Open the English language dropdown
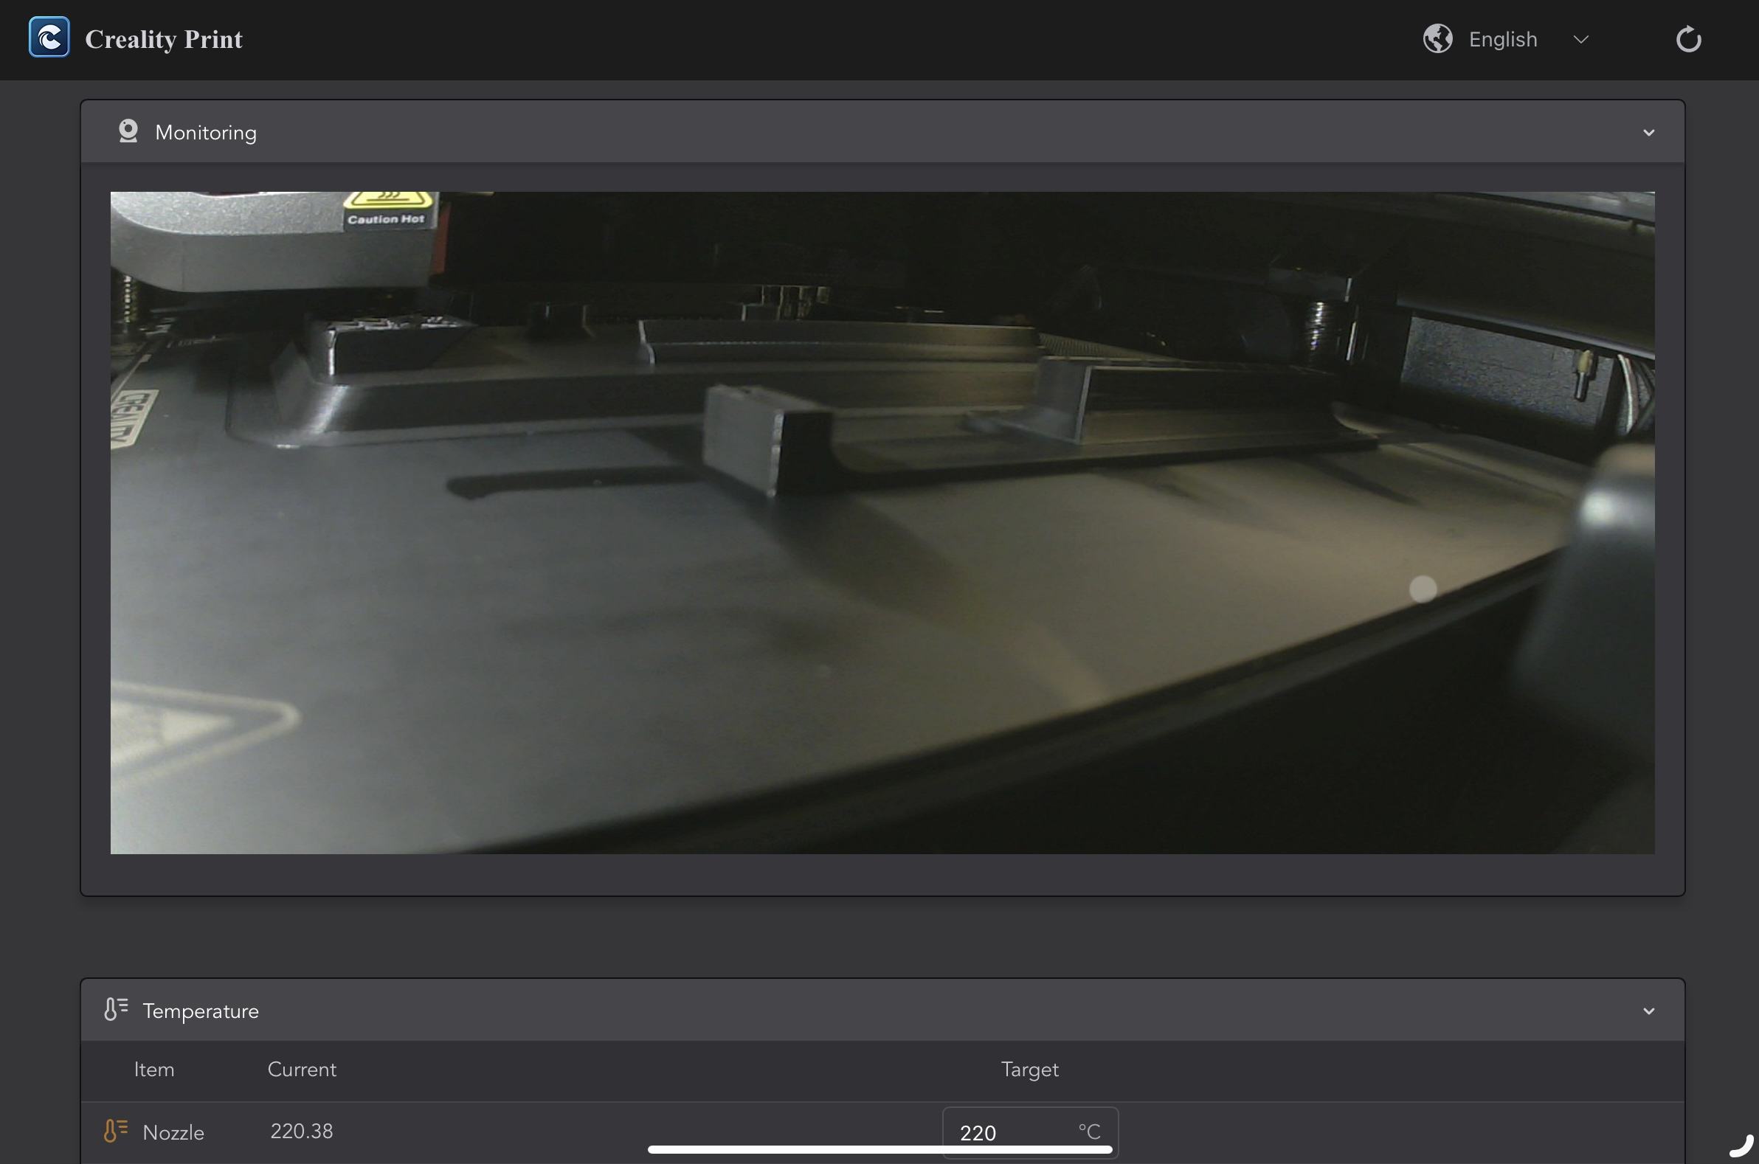1759x1164 pixels. point(1502,39)
